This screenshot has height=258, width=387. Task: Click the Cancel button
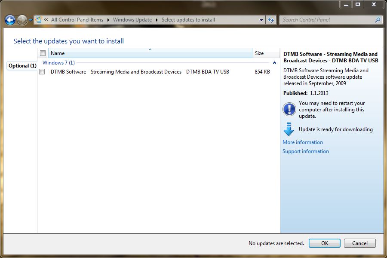click(360, 243)
